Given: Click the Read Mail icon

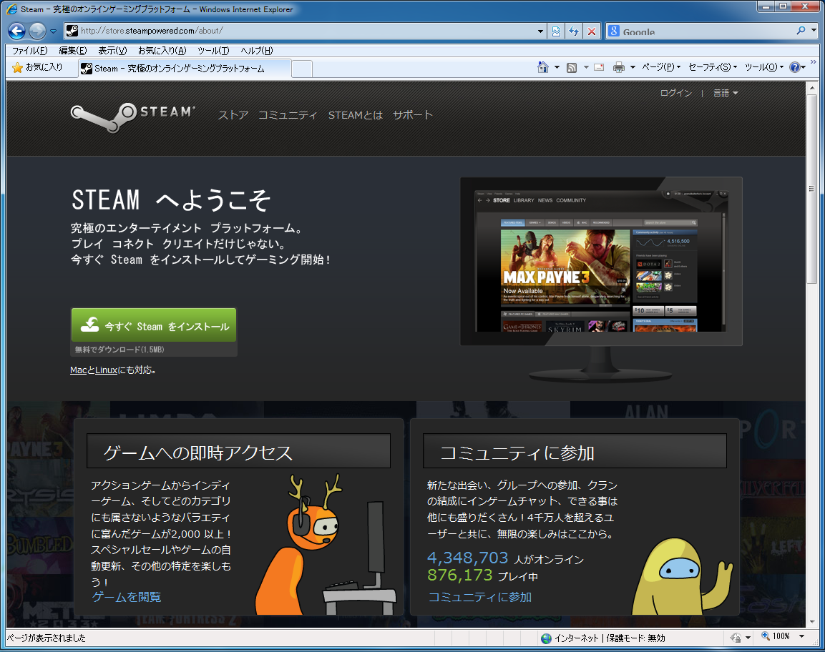Looking at the screenshot, I should [x=599, y=67].
